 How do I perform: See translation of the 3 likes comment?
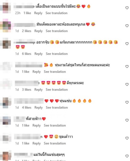tap(57, 90)
